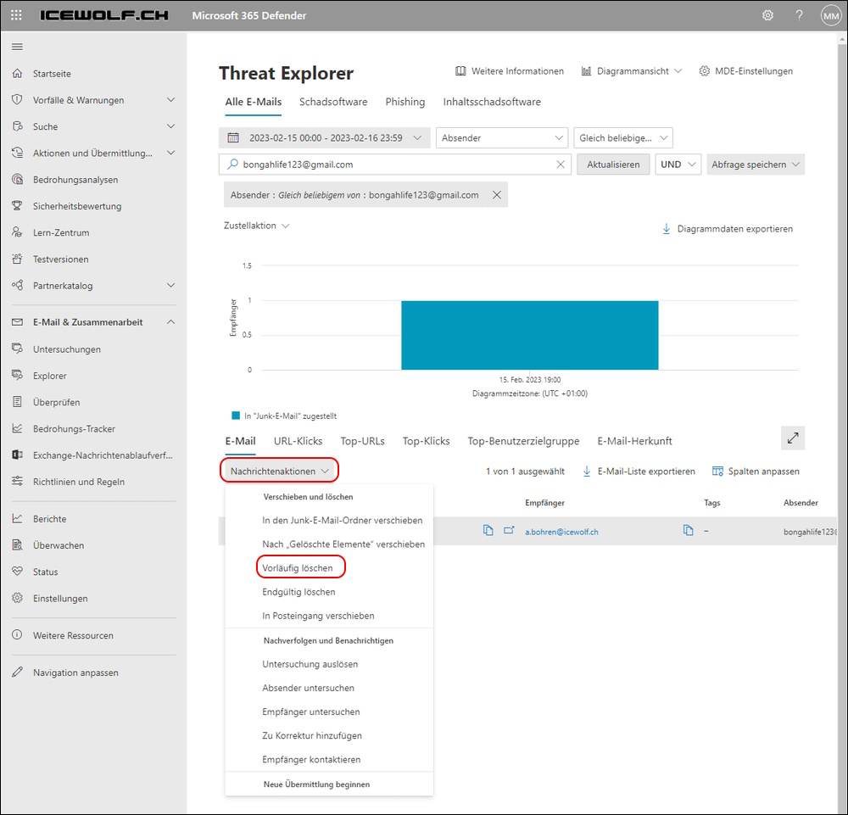Switch to the URL-Klicks tab

[x=298, y=441]
